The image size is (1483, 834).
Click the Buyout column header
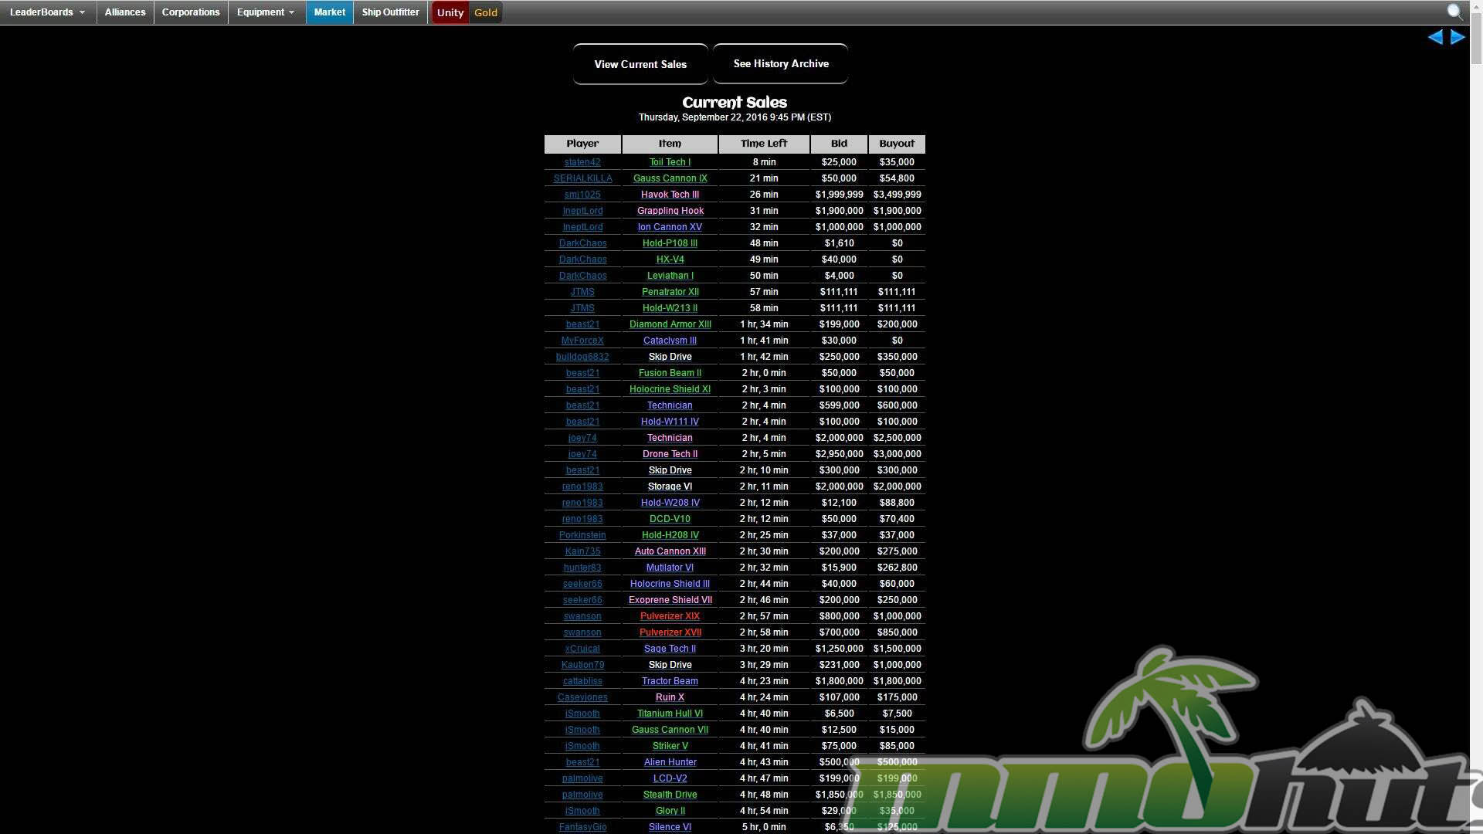pyautogui.click(x=896, y=144)
